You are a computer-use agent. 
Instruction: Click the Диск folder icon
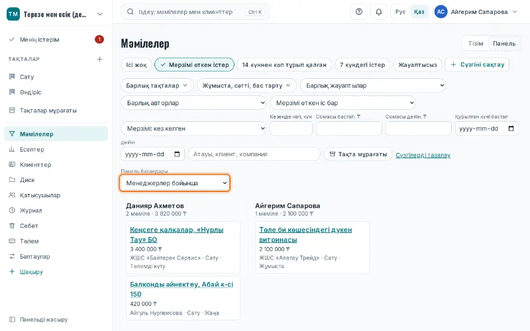tap(12, 179)
